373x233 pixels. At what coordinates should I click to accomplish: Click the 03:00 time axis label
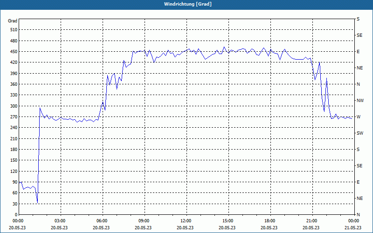(59, 221)
